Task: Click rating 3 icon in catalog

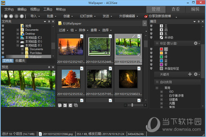Action: pos(161,26)
